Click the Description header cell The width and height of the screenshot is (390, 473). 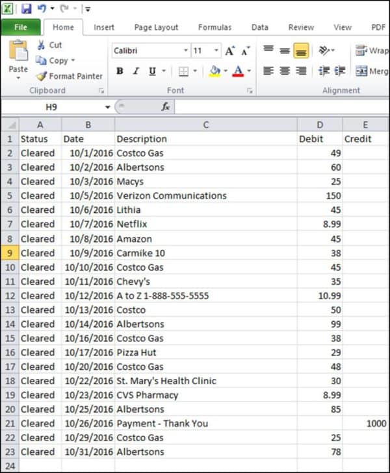point(205,139)
